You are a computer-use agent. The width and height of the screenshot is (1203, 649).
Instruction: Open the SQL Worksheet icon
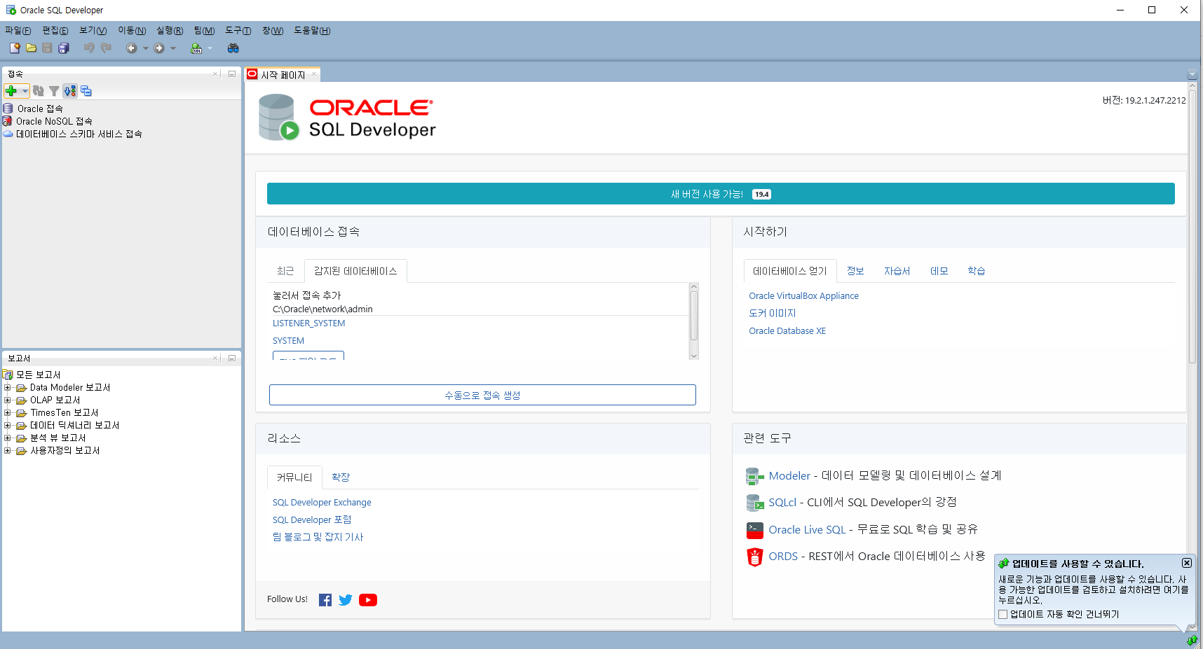pyautogui.click(x=197, y=48)
